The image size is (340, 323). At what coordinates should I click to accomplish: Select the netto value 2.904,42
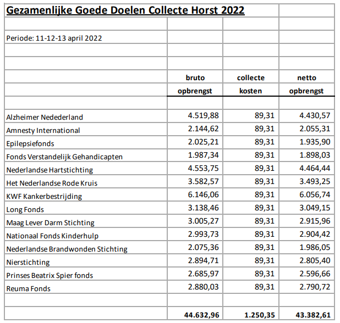pyautogui.click(x=315, y=235)
